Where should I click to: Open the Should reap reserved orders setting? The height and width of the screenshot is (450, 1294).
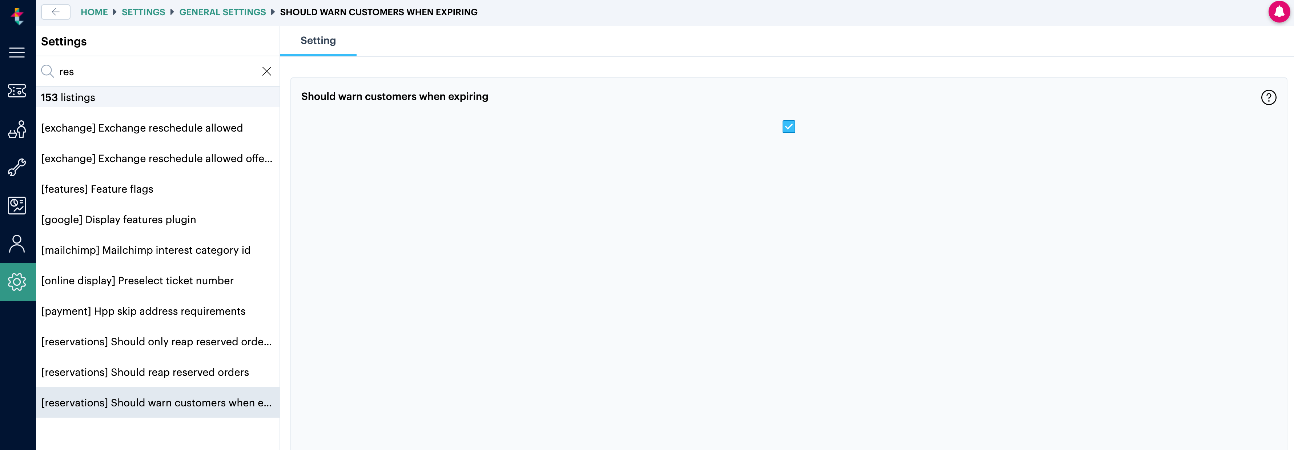145,372
